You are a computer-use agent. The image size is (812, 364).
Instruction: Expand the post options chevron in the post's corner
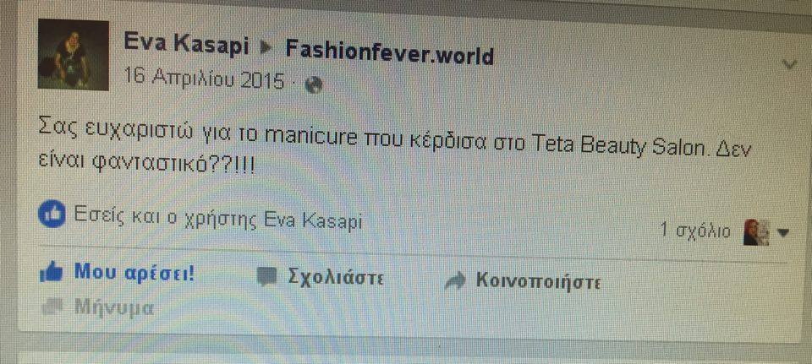(790, 65)
